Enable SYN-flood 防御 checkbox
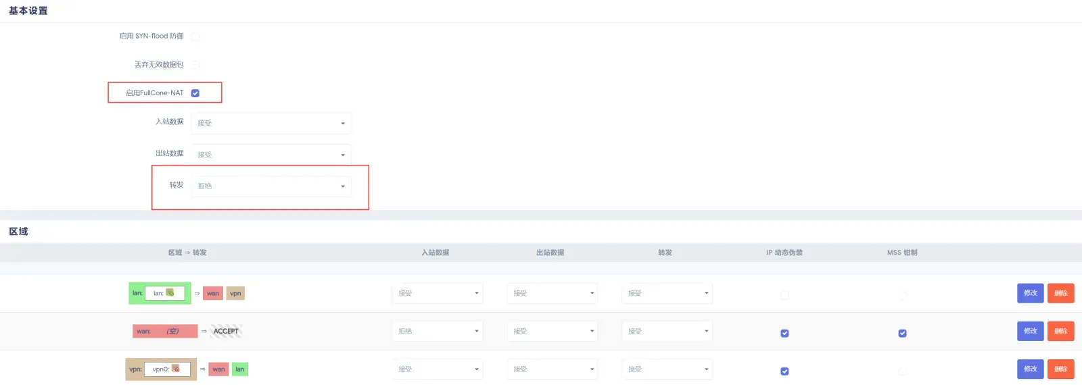Image resolution: width=1082 pixels, height=385 pixels. click(x=195, y=36)
